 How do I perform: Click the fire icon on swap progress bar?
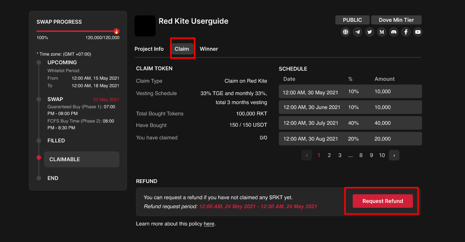(x=116, y=31)
